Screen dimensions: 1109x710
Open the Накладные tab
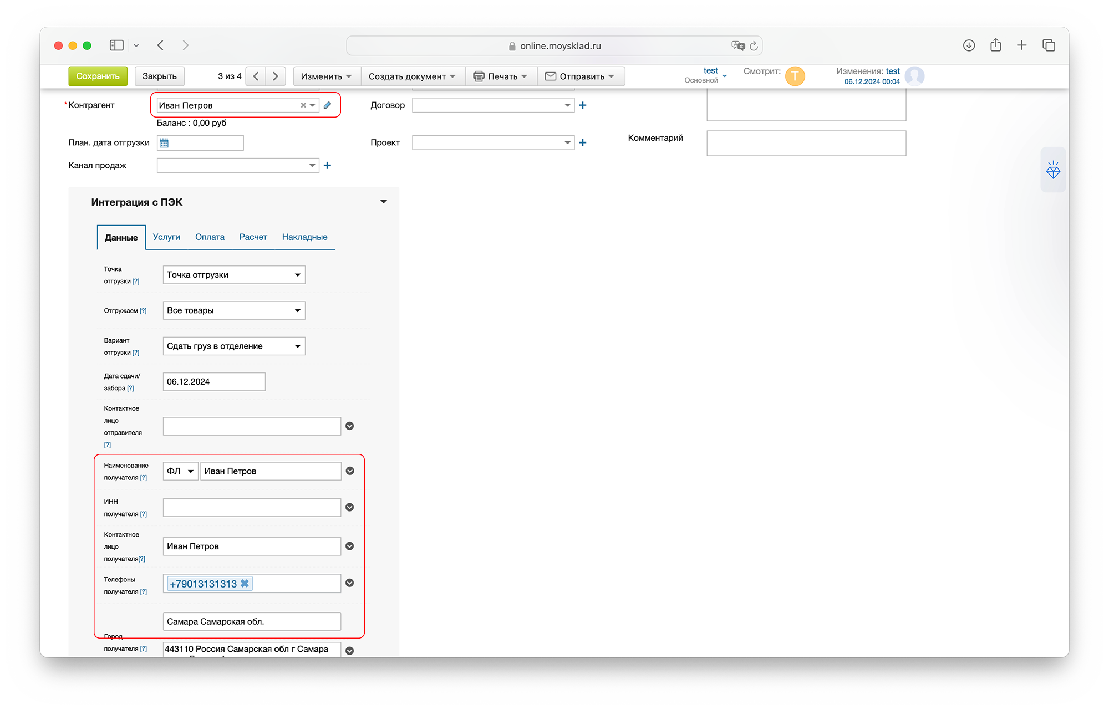click(x=304, y=237)
